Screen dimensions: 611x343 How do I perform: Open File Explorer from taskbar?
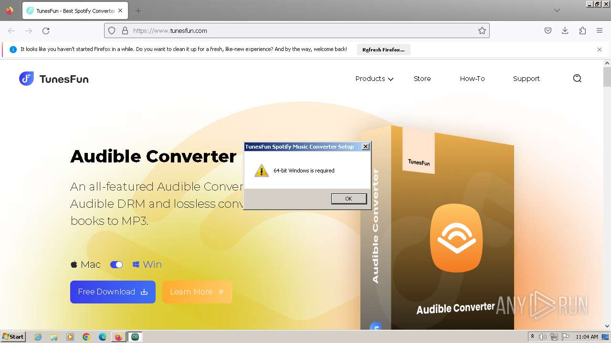(54, 337)
